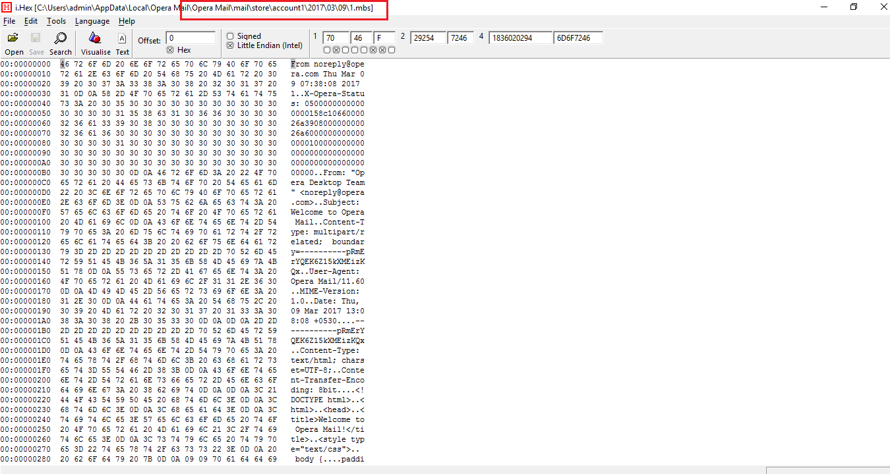Click ASCII text 'From noreply@ope'
Image resolution: width=890 pixels, height=474 pixels.
point(328,64)
